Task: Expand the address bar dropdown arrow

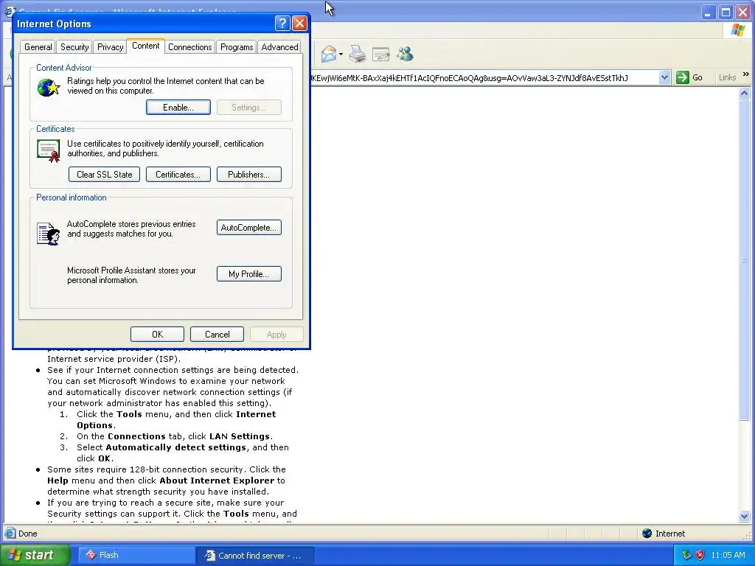Action: (x=664, y=77)
